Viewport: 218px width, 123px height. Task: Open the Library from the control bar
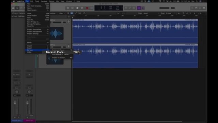(x=13, y=8)
